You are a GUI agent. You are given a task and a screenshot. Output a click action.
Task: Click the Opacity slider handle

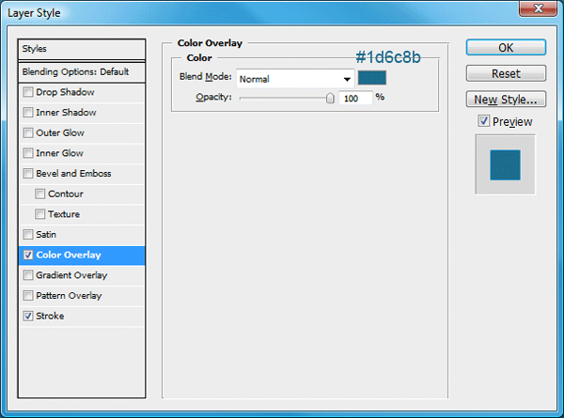click(x=330, y=98)
